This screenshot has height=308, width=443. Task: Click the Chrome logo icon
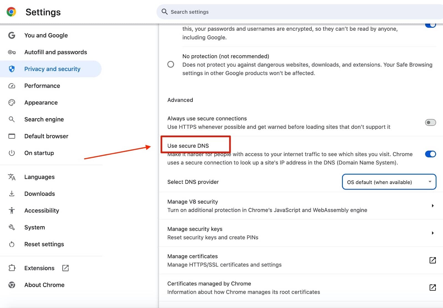pyautogui.click(x=11, y=12)
